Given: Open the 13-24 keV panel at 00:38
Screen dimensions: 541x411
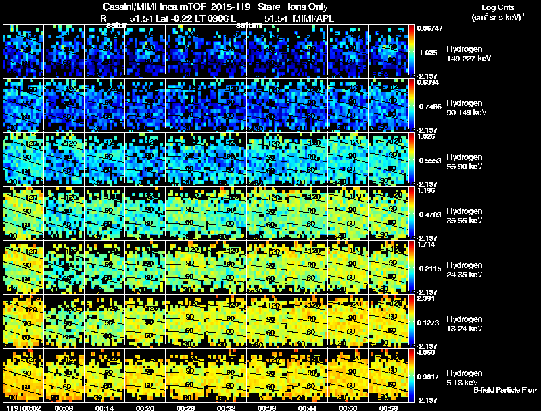Looking at the screenshot, I should click(266, 321).
